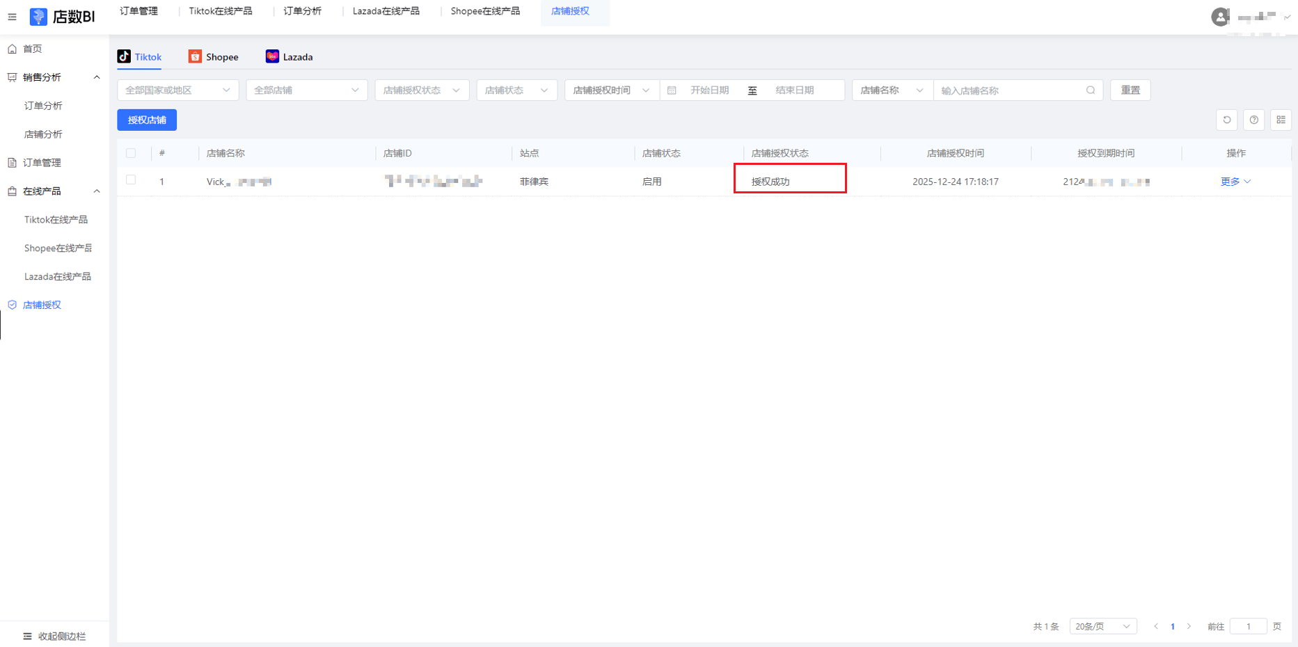
Task: Open the 店铺授权状态 filter dropdown
Action: 421,90
